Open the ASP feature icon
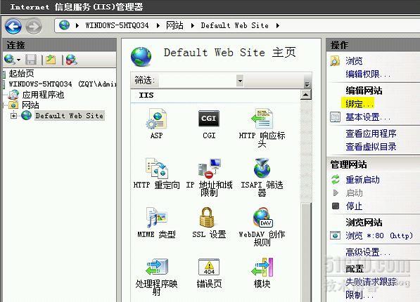The width and height of the screenshot is (420, 302). (x=157, y=119)
